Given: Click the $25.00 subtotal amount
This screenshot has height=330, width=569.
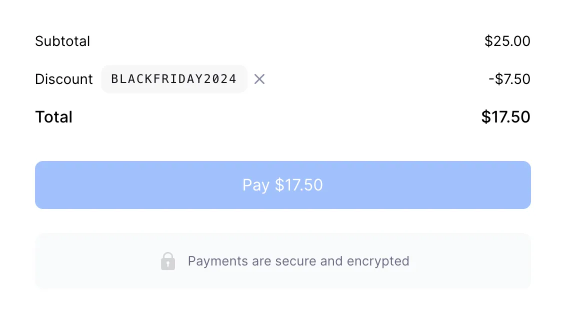Looking at the screenshot, I should 507,41.
